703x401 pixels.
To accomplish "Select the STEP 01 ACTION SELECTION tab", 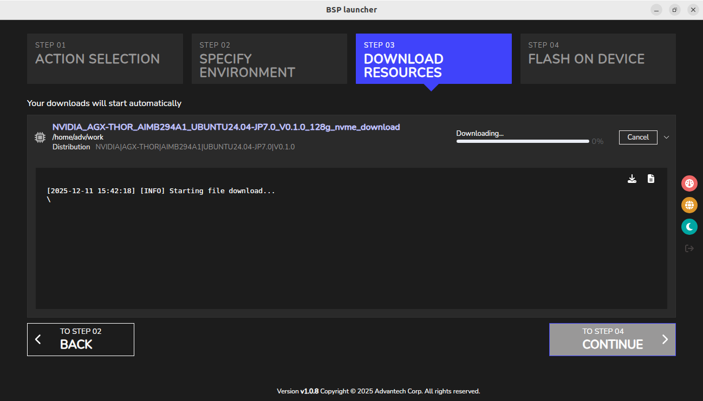I will pyautogui.click(x=105, y=58).
